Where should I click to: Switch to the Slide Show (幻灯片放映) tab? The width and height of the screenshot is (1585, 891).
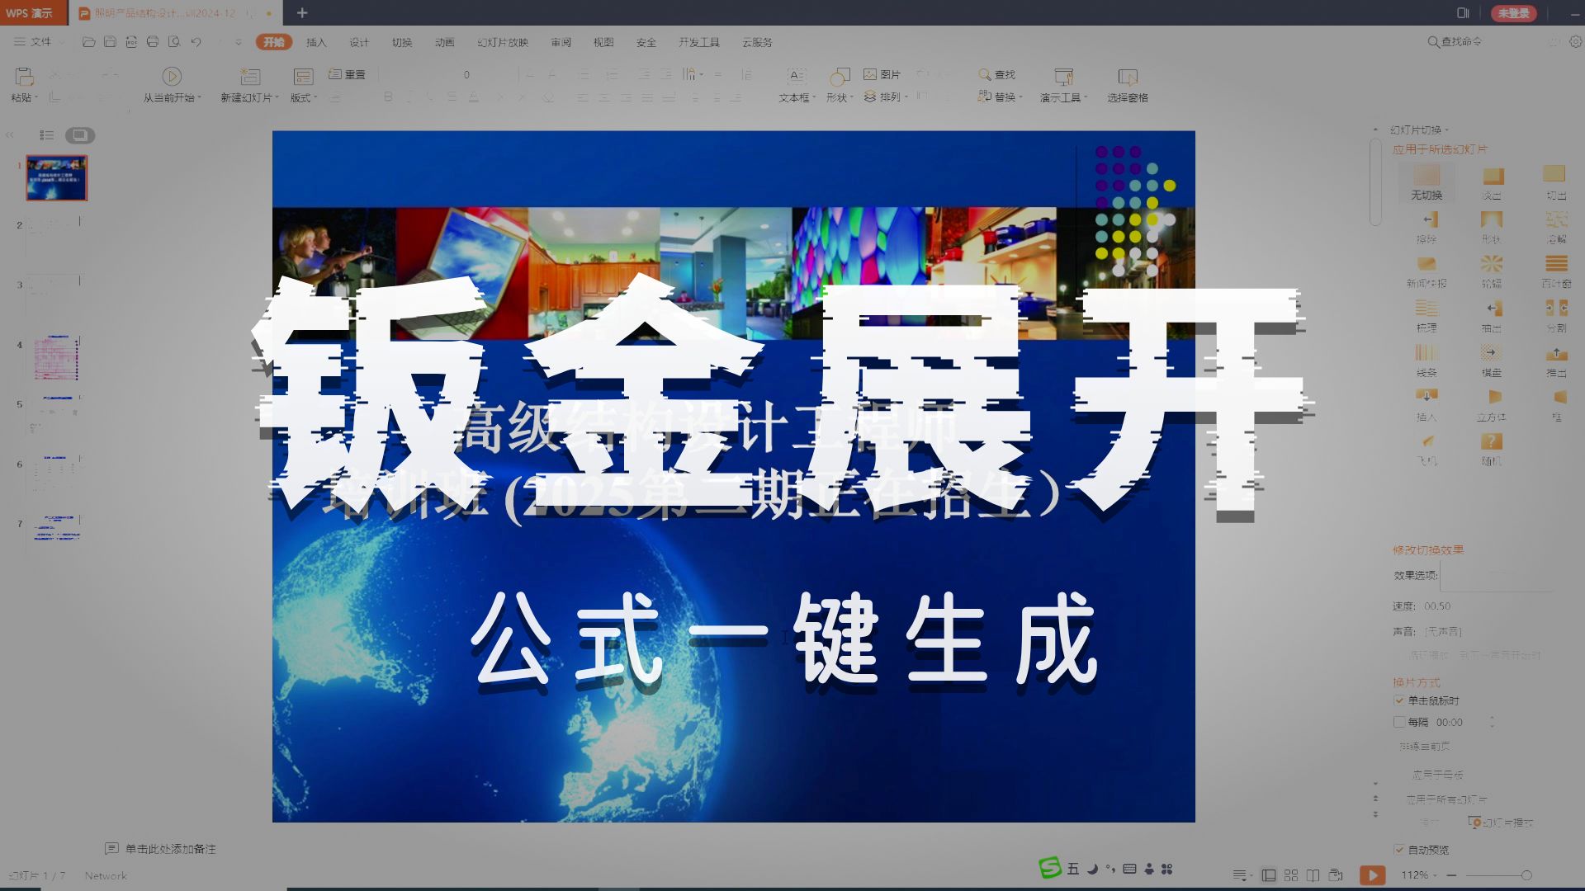[x=503, y=42]
